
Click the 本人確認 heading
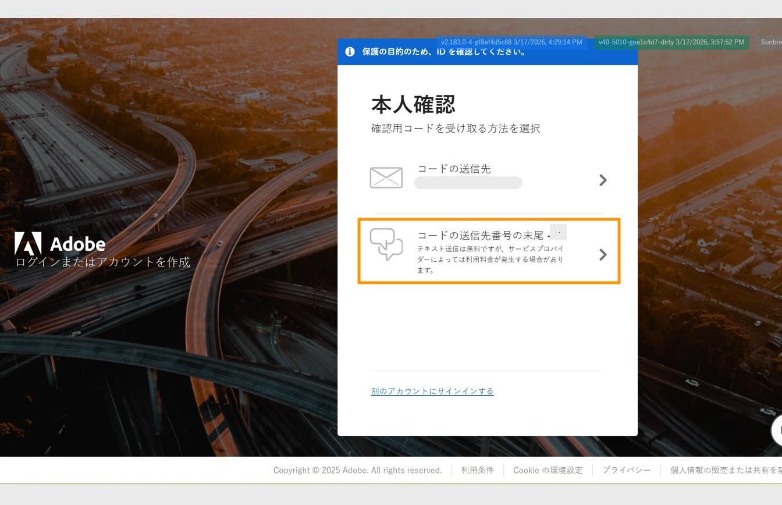pos(413,105)
